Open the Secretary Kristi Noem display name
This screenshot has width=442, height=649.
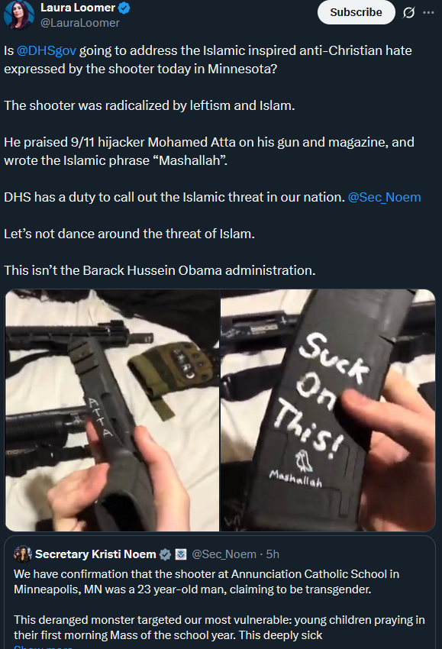[95, 554]
